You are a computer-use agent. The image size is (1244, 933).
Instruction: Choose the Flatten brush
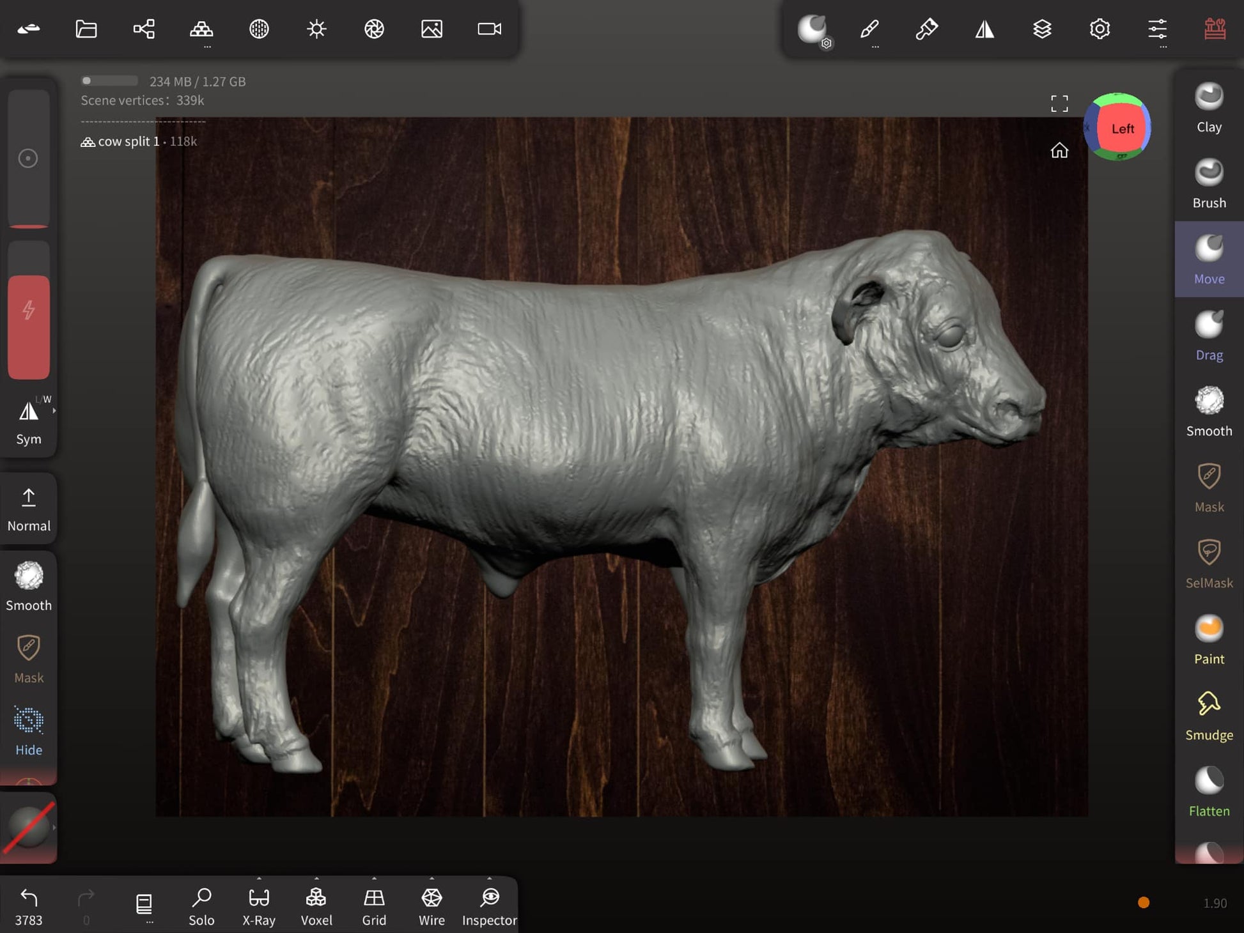point(1208,791)
